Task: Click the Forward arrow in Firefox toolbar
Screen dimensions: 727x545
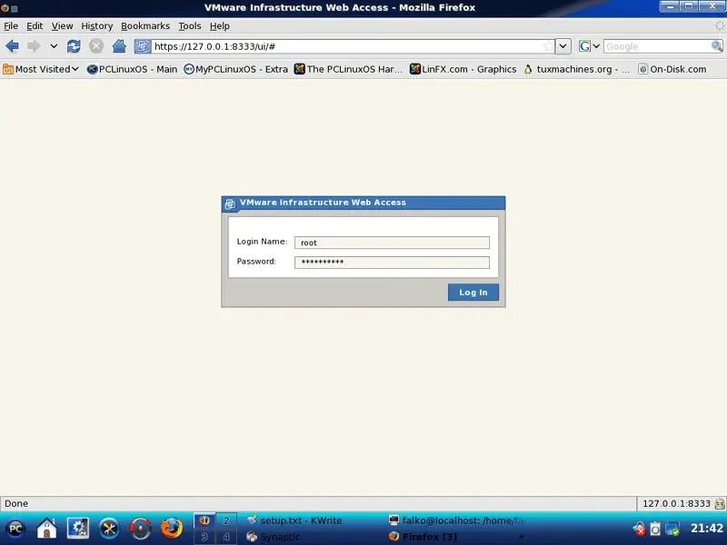Action: click(x=34, y=46)
